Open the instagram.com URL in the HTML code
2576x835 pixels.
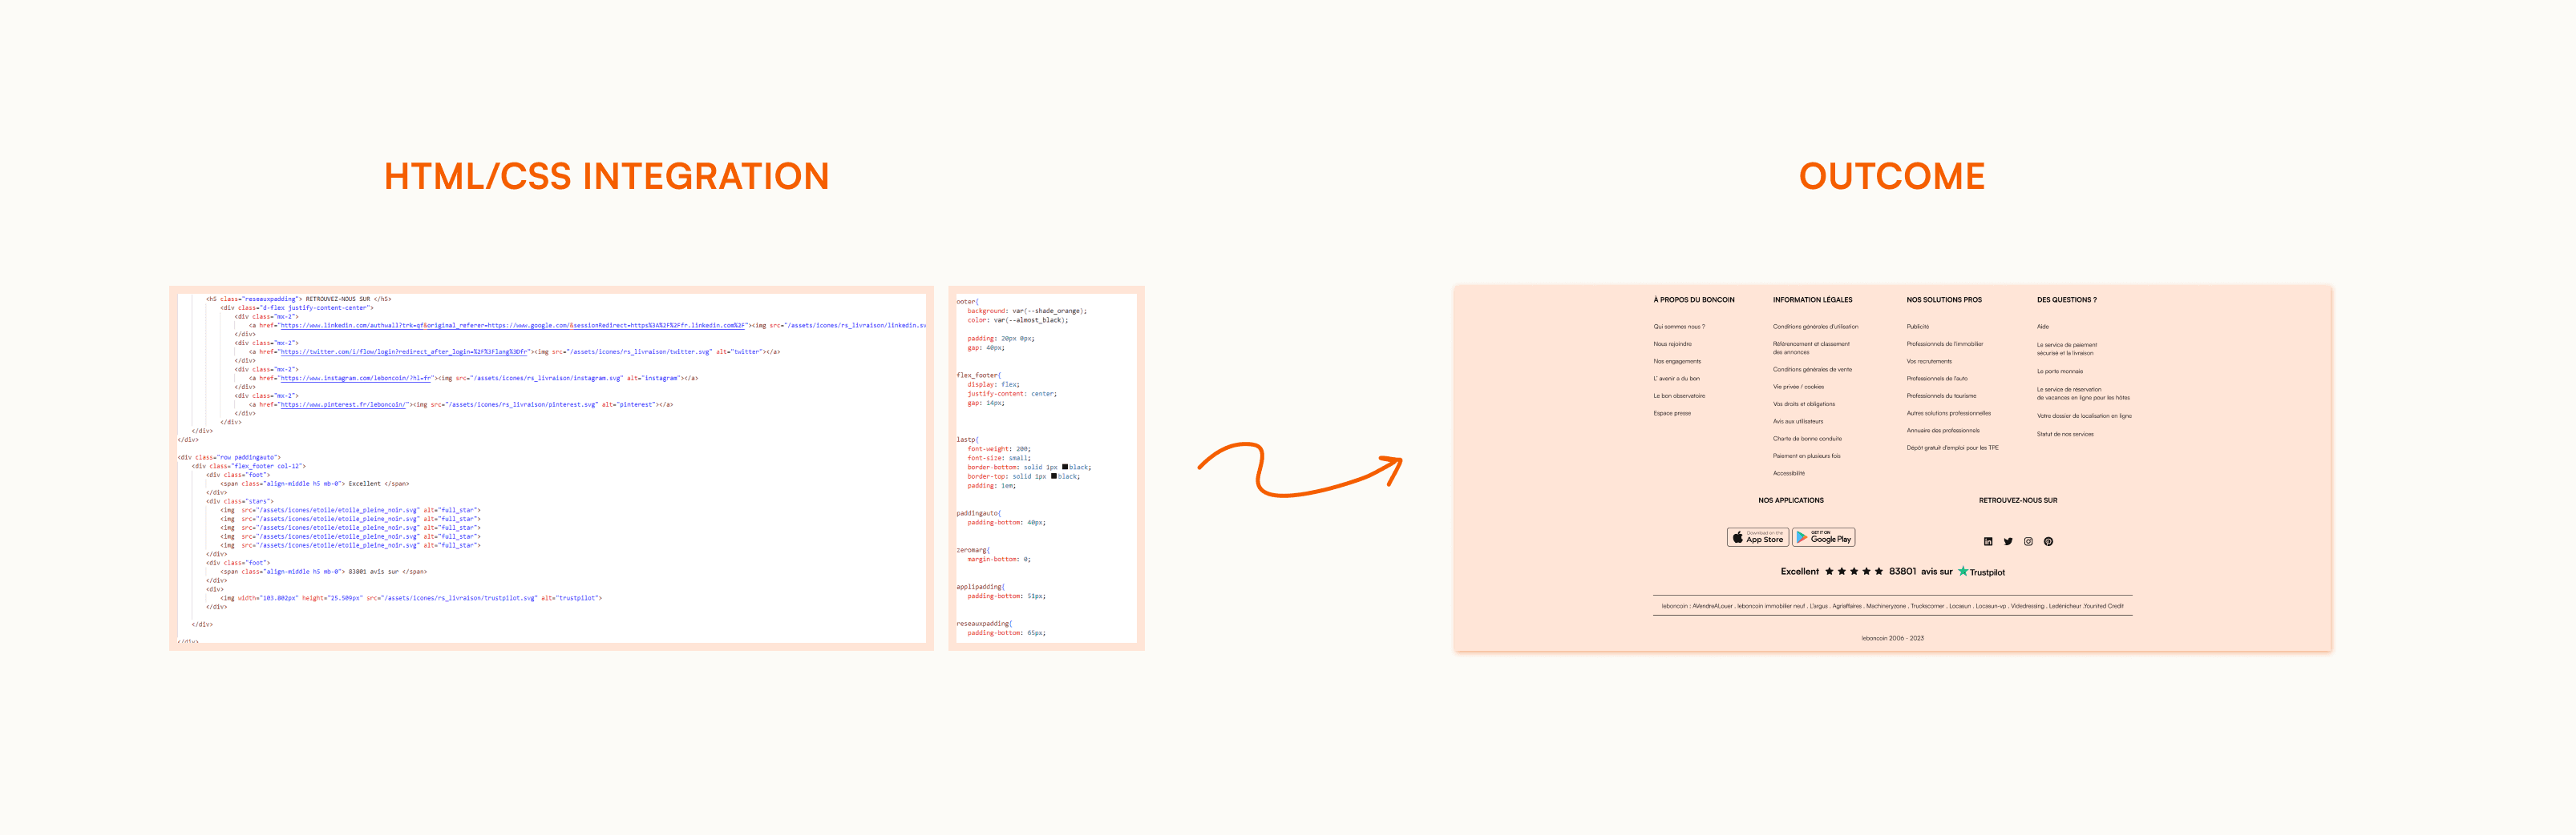pyautogui.click(x=356, y=379)
